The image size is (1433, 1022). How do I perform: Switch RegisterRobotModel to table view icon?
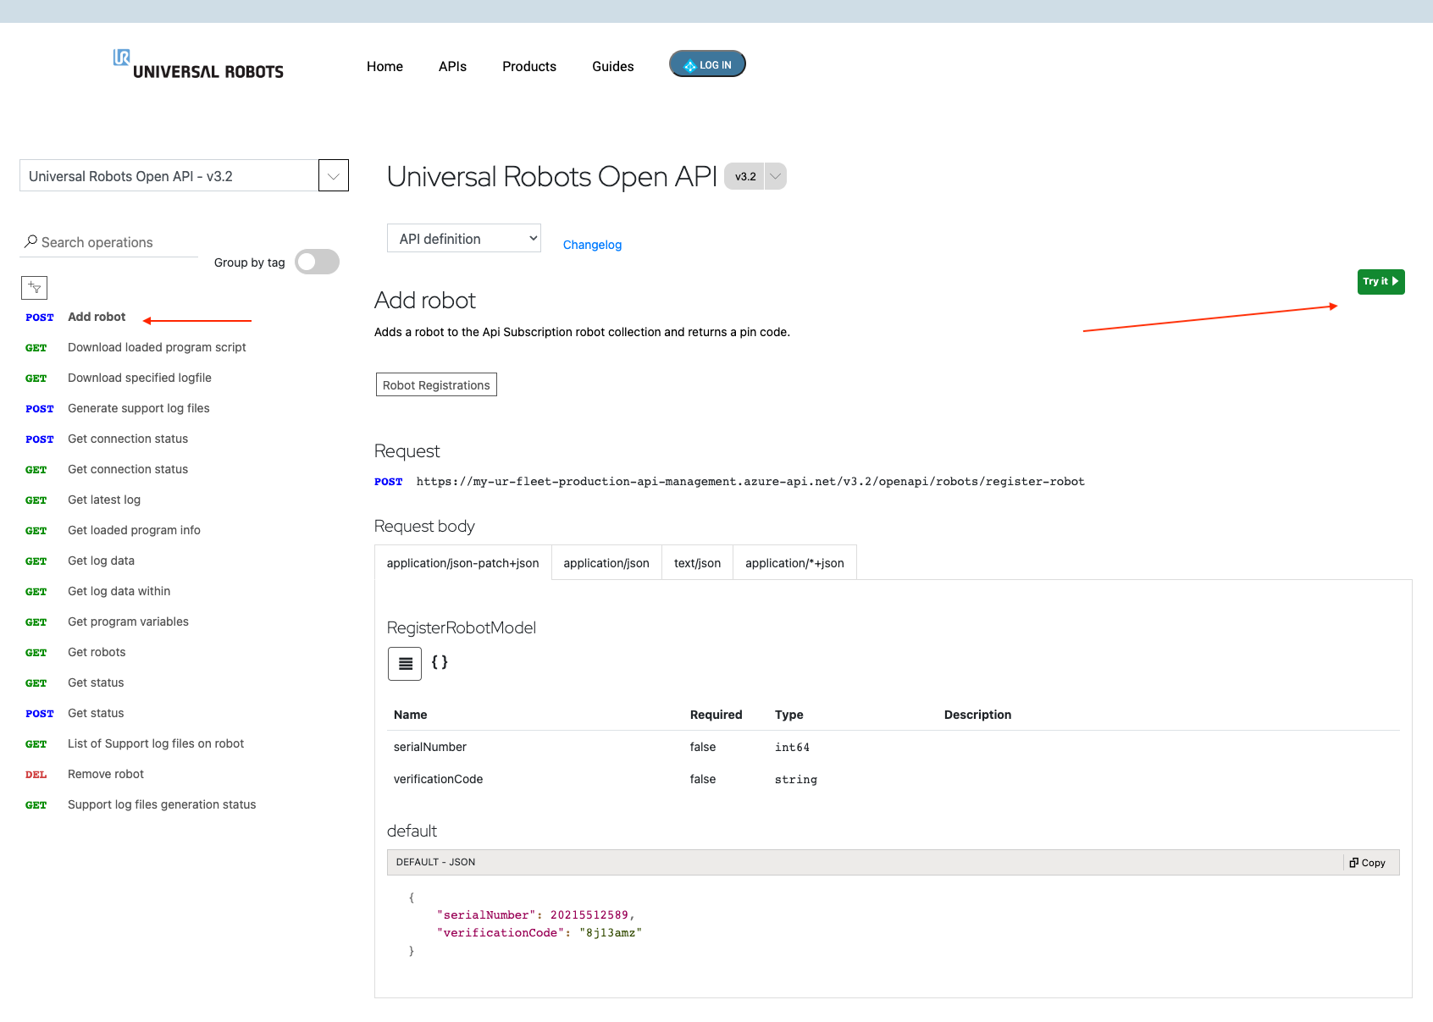coord(404,664)
